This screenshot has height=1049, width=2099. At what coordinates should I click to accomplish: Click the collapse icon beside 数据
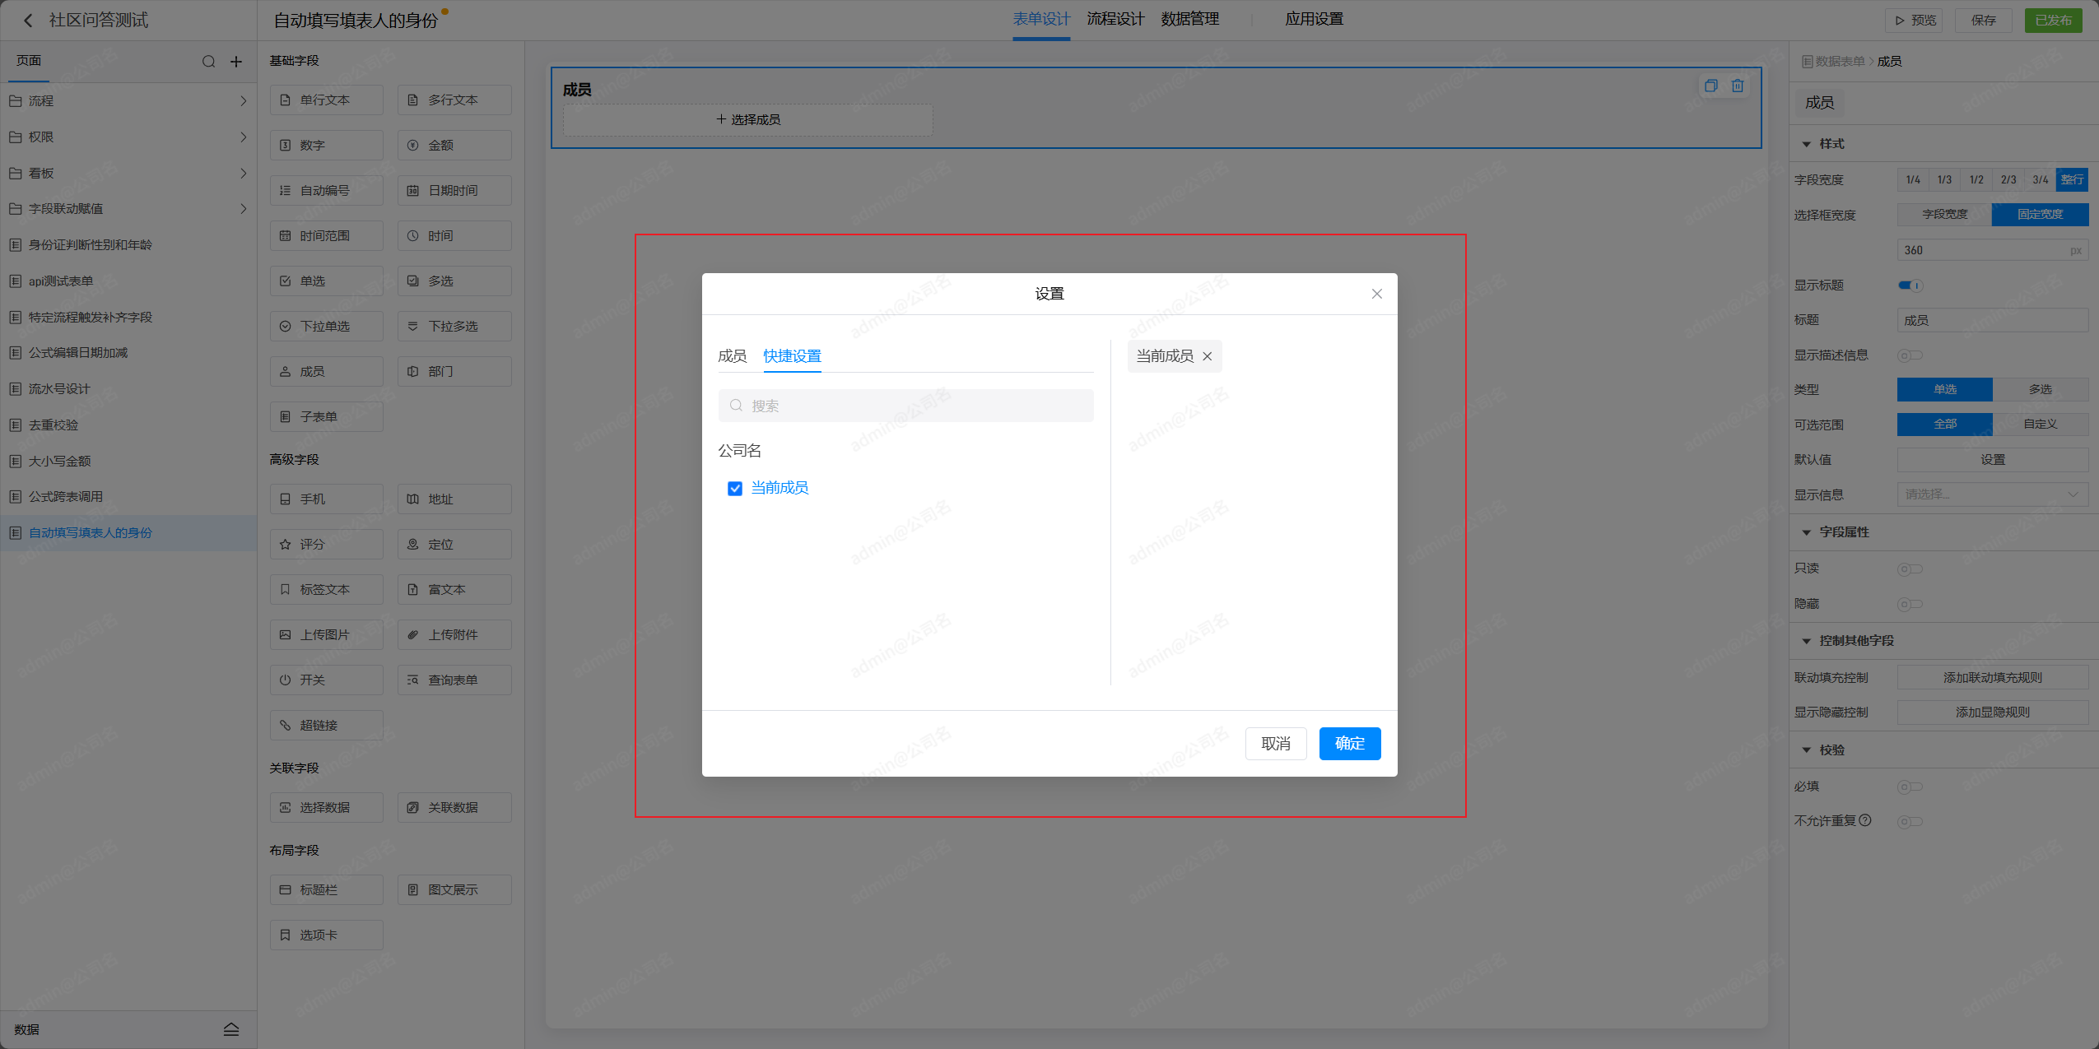[231, 1029]
